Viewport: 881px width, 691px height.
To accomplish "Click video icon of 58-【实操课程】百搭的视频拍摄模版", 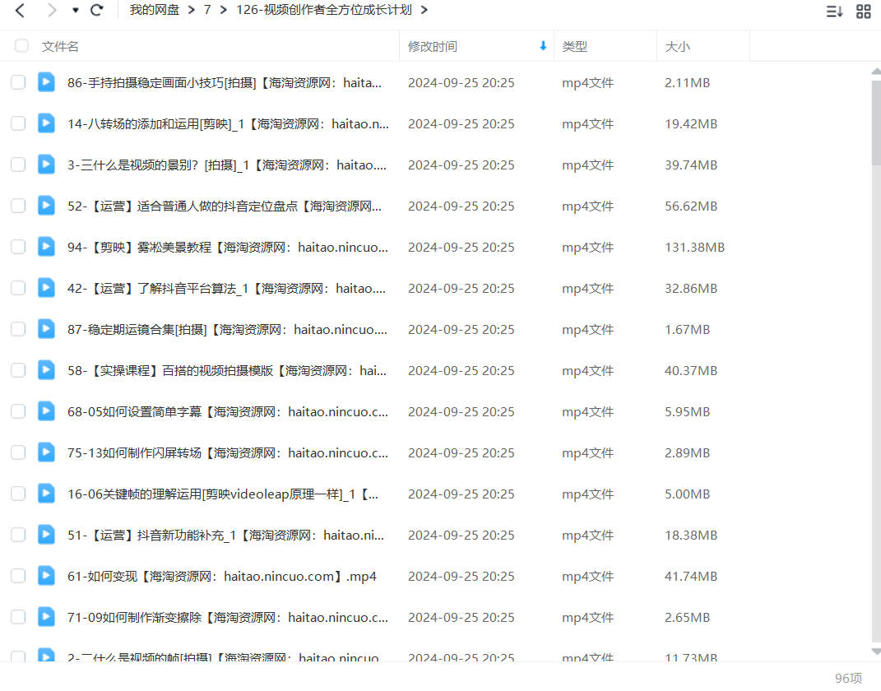I will click(x=46, y=369).
